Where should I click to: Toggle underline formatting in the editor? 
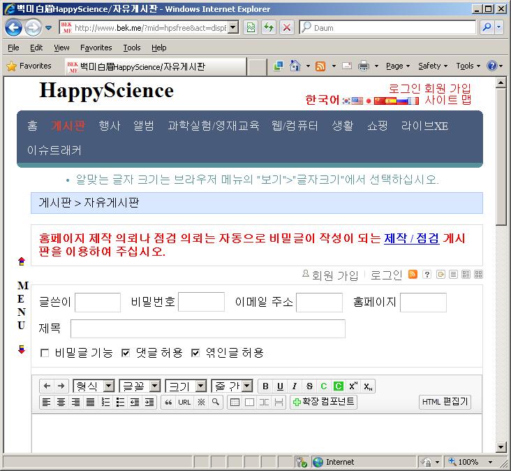[x=280, y=386]
